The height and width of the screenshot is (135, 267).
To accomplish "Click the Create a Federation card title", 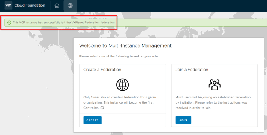I will [102, 70].
